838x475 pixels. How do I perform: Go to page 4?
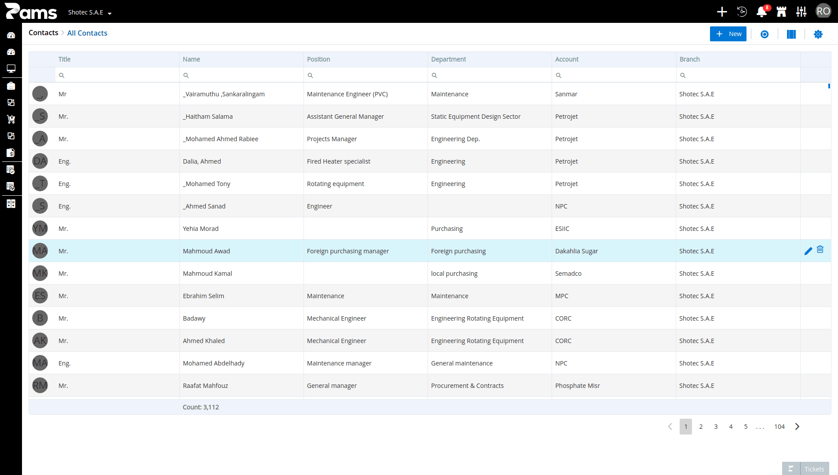(731, 427)
